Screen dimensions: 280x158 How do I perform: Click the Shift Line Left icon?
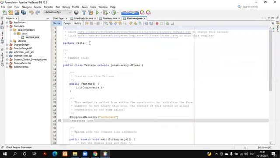pyautogui.click(x=146, y=23)
